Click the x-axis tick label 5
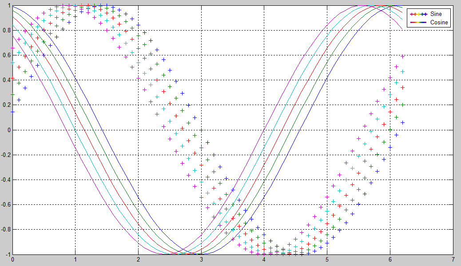The height and width of the screenshot is (266, 461). click(x=327, y=259)
